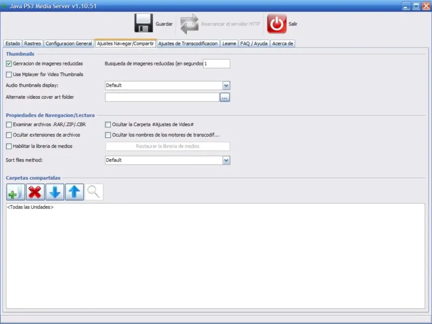Check Ocultar la Carpeta #Ajustes de Video#

tap(107, 125)
